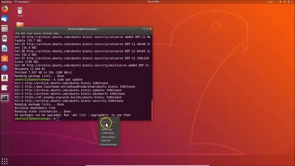
Task: Click the 'Get:34' bionic-security universe line
Action: (x=83, y=39)
